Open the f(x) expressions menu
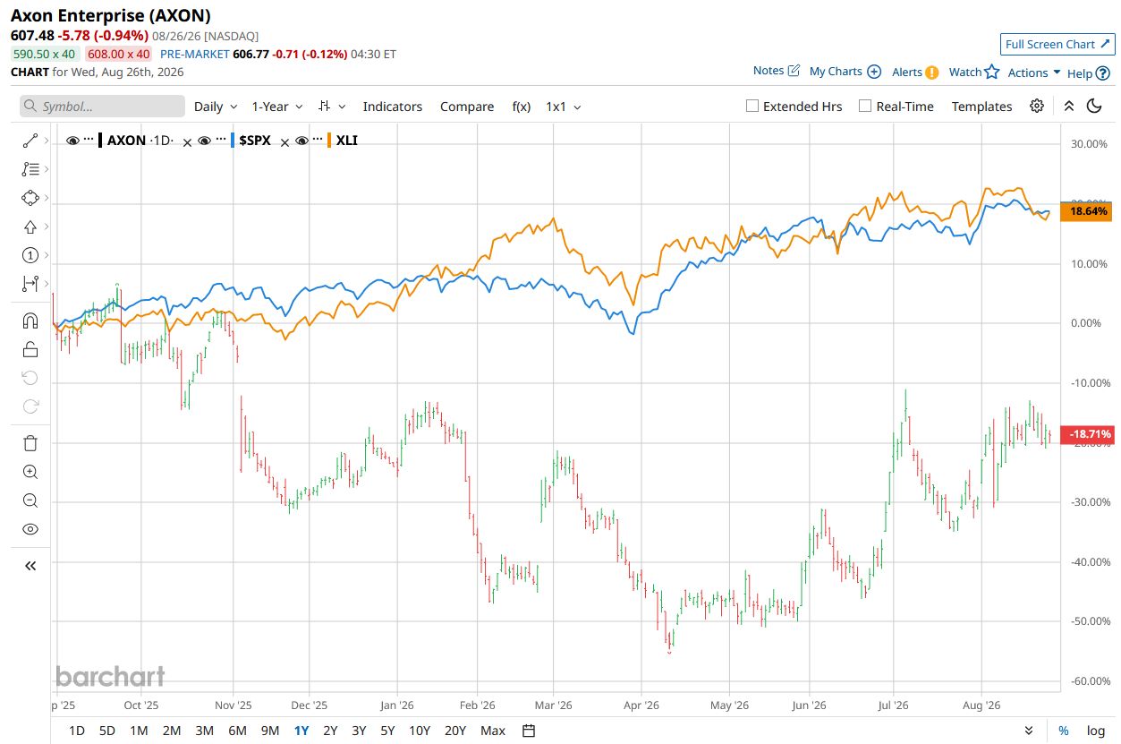The height and width of the screenshot is (744, 1121). [521, 107]
